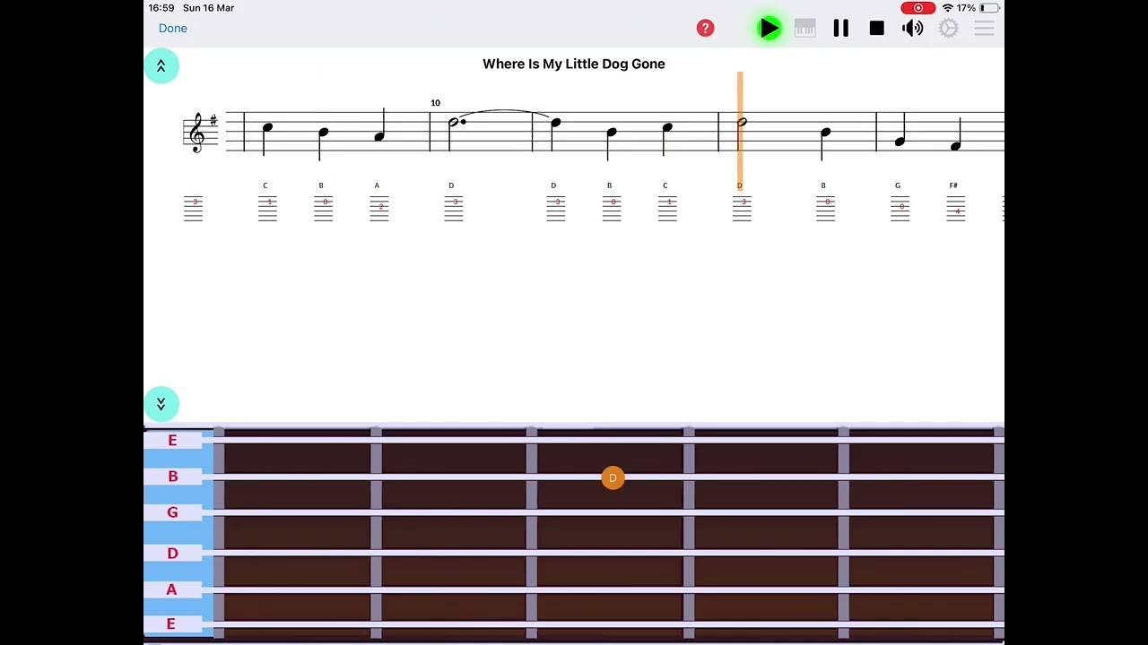Tap tab diagram below the treble clef

click(194, 208)
